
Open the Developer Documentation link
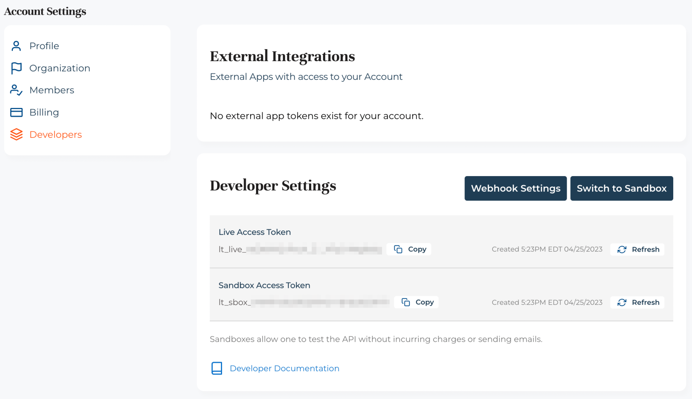click(284, 368)
